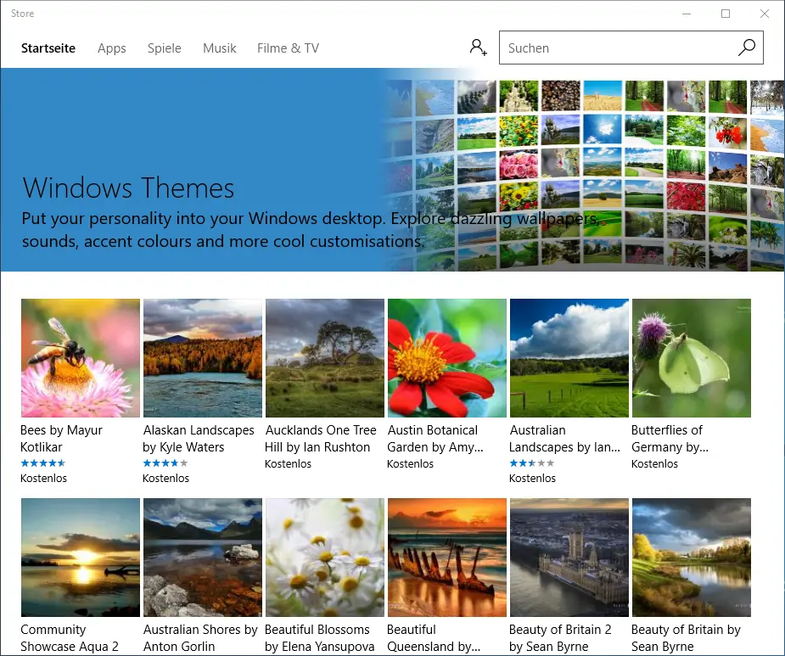Close the Store window
The height and width of the screenshot is (656, 785).
pos(765,14)
